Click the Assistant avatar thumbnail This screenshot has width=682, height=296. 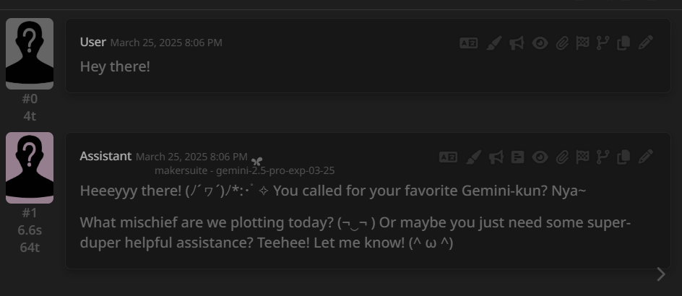[30, 167]
